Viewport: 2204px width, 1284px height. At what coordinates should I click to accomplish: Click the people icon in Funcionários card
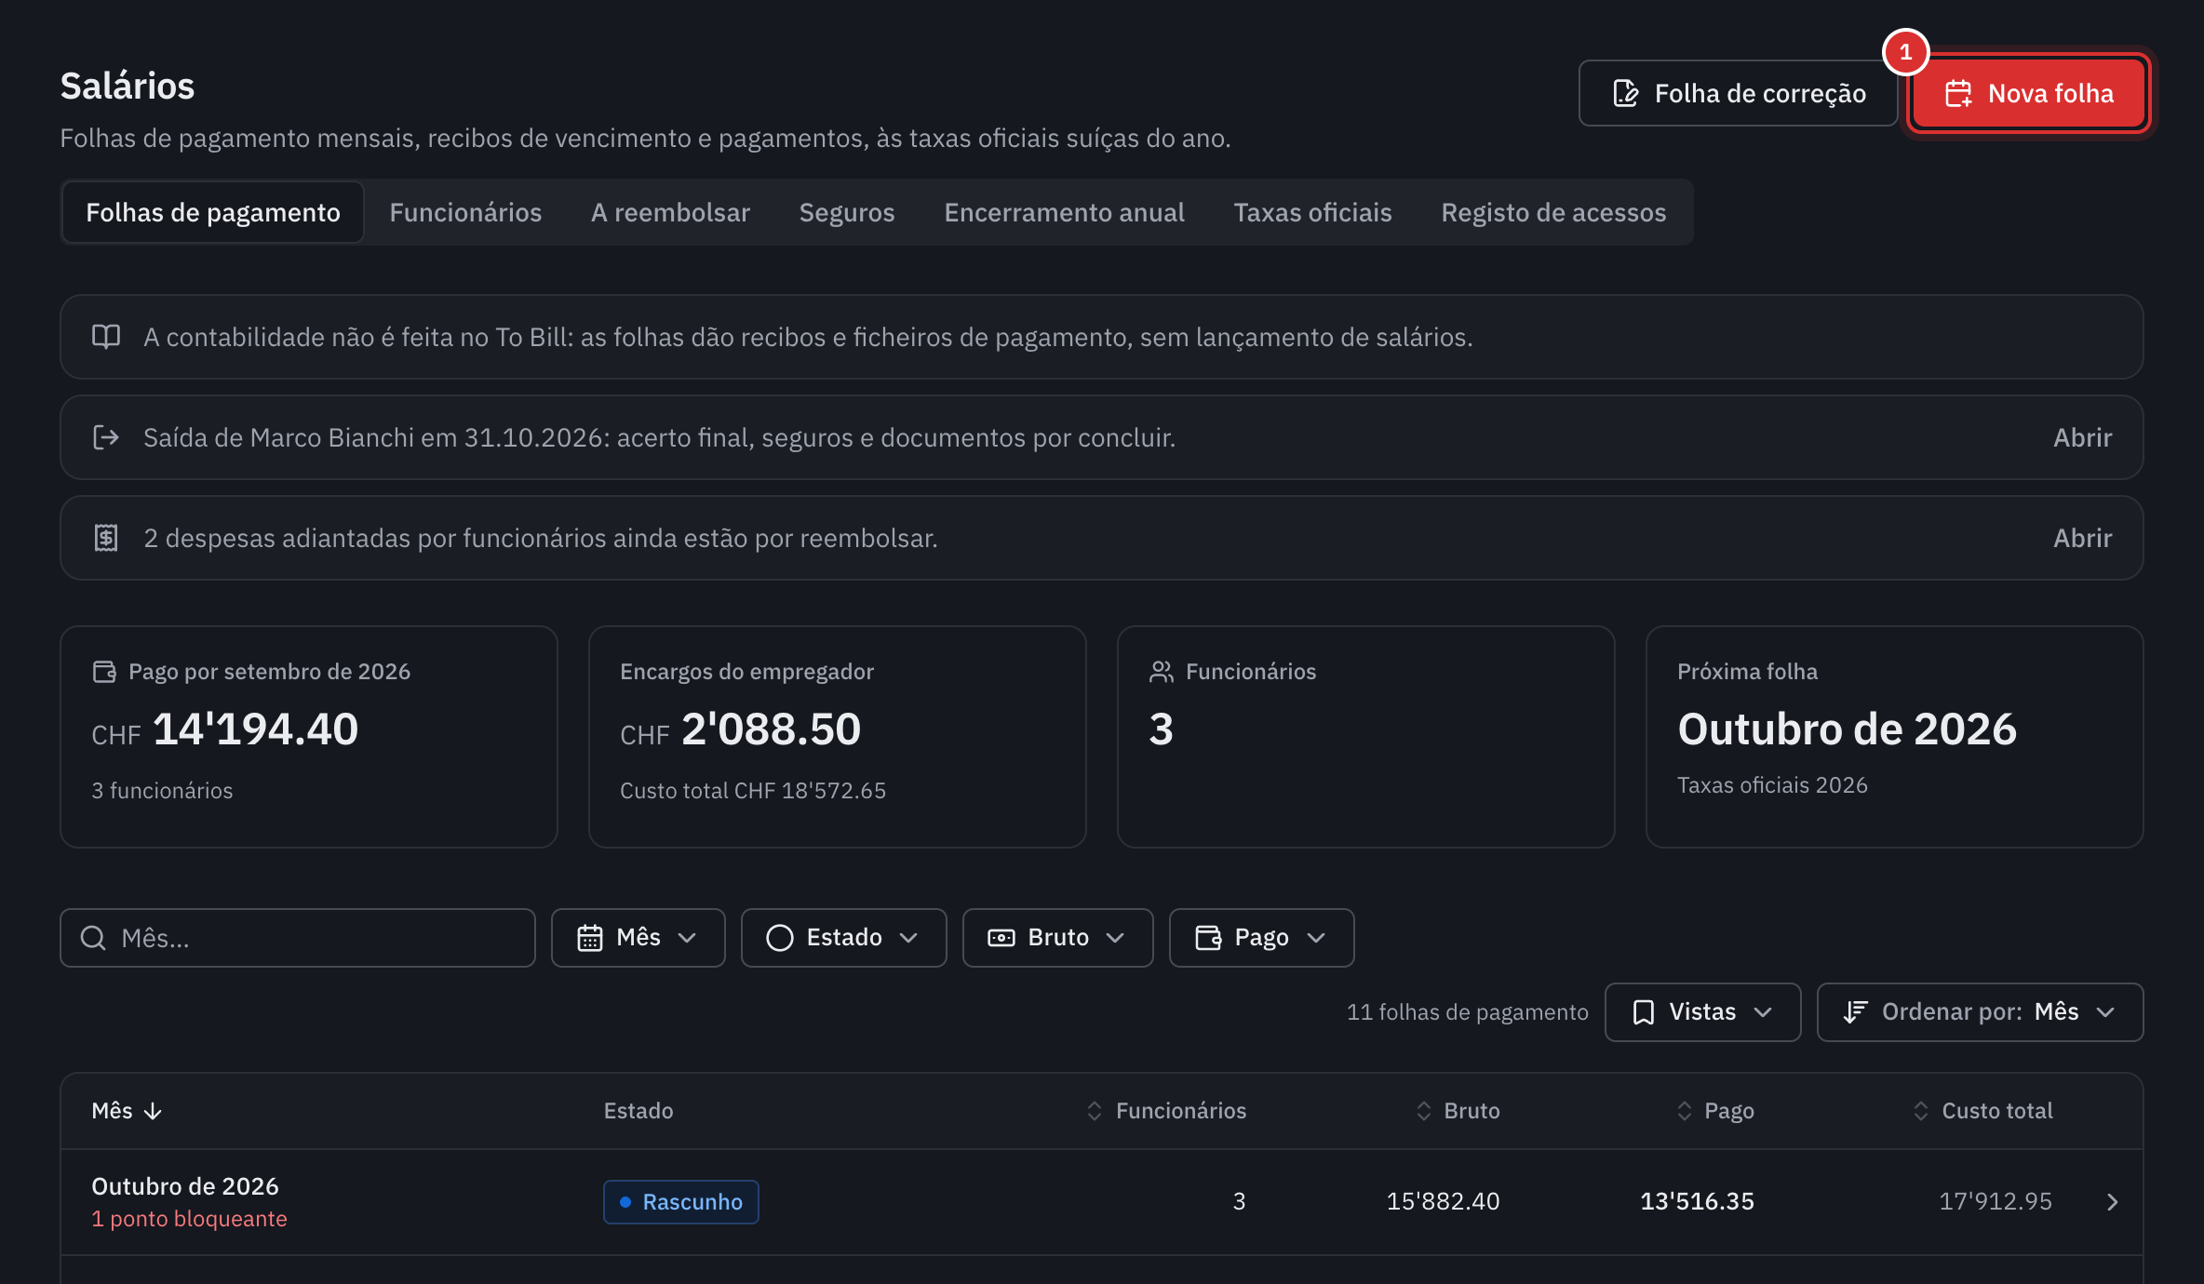[x=1161, y=671]
